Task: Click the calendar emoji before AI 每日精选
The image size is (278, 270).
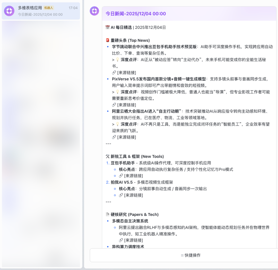Action: pyautogui.click(x=108, y=27)
